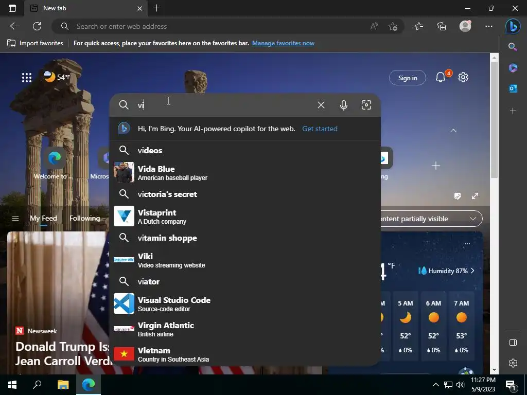The height and width of the screenshot is (395, 527).
Task: Open the Collections icon
Action: coord(441,26)
